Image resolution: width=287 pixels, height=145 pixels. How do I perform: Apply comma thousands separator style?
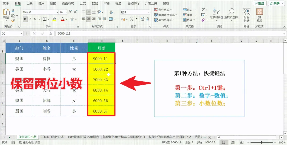pos(136,19)
